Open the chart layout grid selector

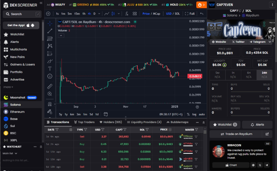pyautogui.click(x=134, y=14)
